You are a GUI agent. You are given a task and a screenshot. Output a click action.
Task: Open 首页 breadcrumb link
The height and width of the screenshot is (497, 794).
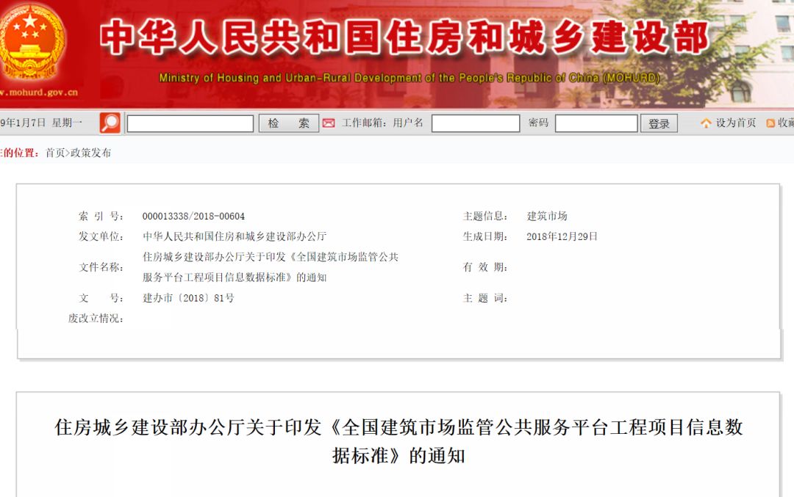[x=55, y=153]
